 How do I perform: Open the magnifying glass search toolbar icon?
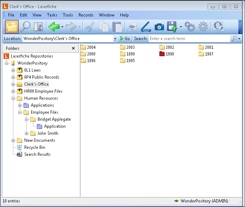(26, 27)
